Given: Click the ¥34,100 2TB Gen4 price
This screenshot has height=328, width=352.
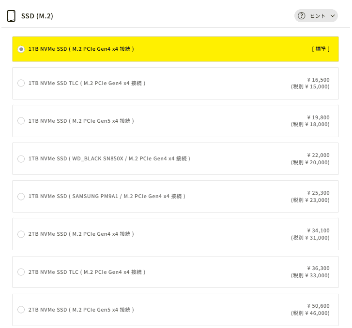Looking at the screenshot, I should point(318,230).
